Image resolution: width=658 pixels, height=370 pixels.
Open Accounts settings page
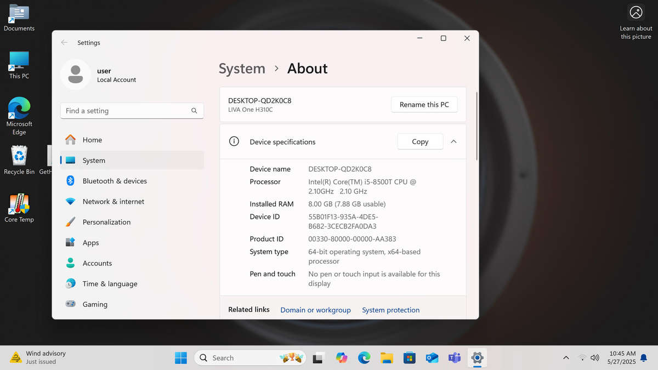97,263
